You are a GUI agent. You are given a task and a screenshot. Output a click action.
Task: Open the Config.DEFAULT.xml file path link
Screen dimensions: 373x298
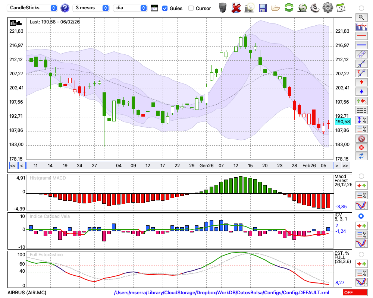tap(222, 293)
